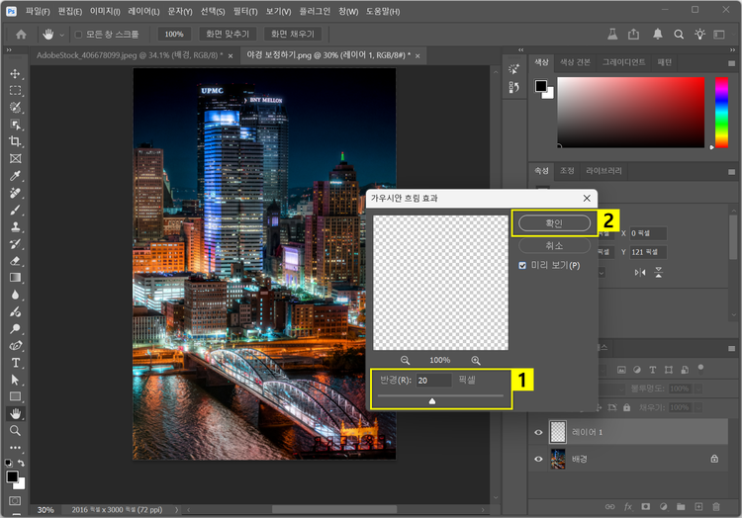
Task: Click the Share icon in the top bar
Action: coord(633,34)
